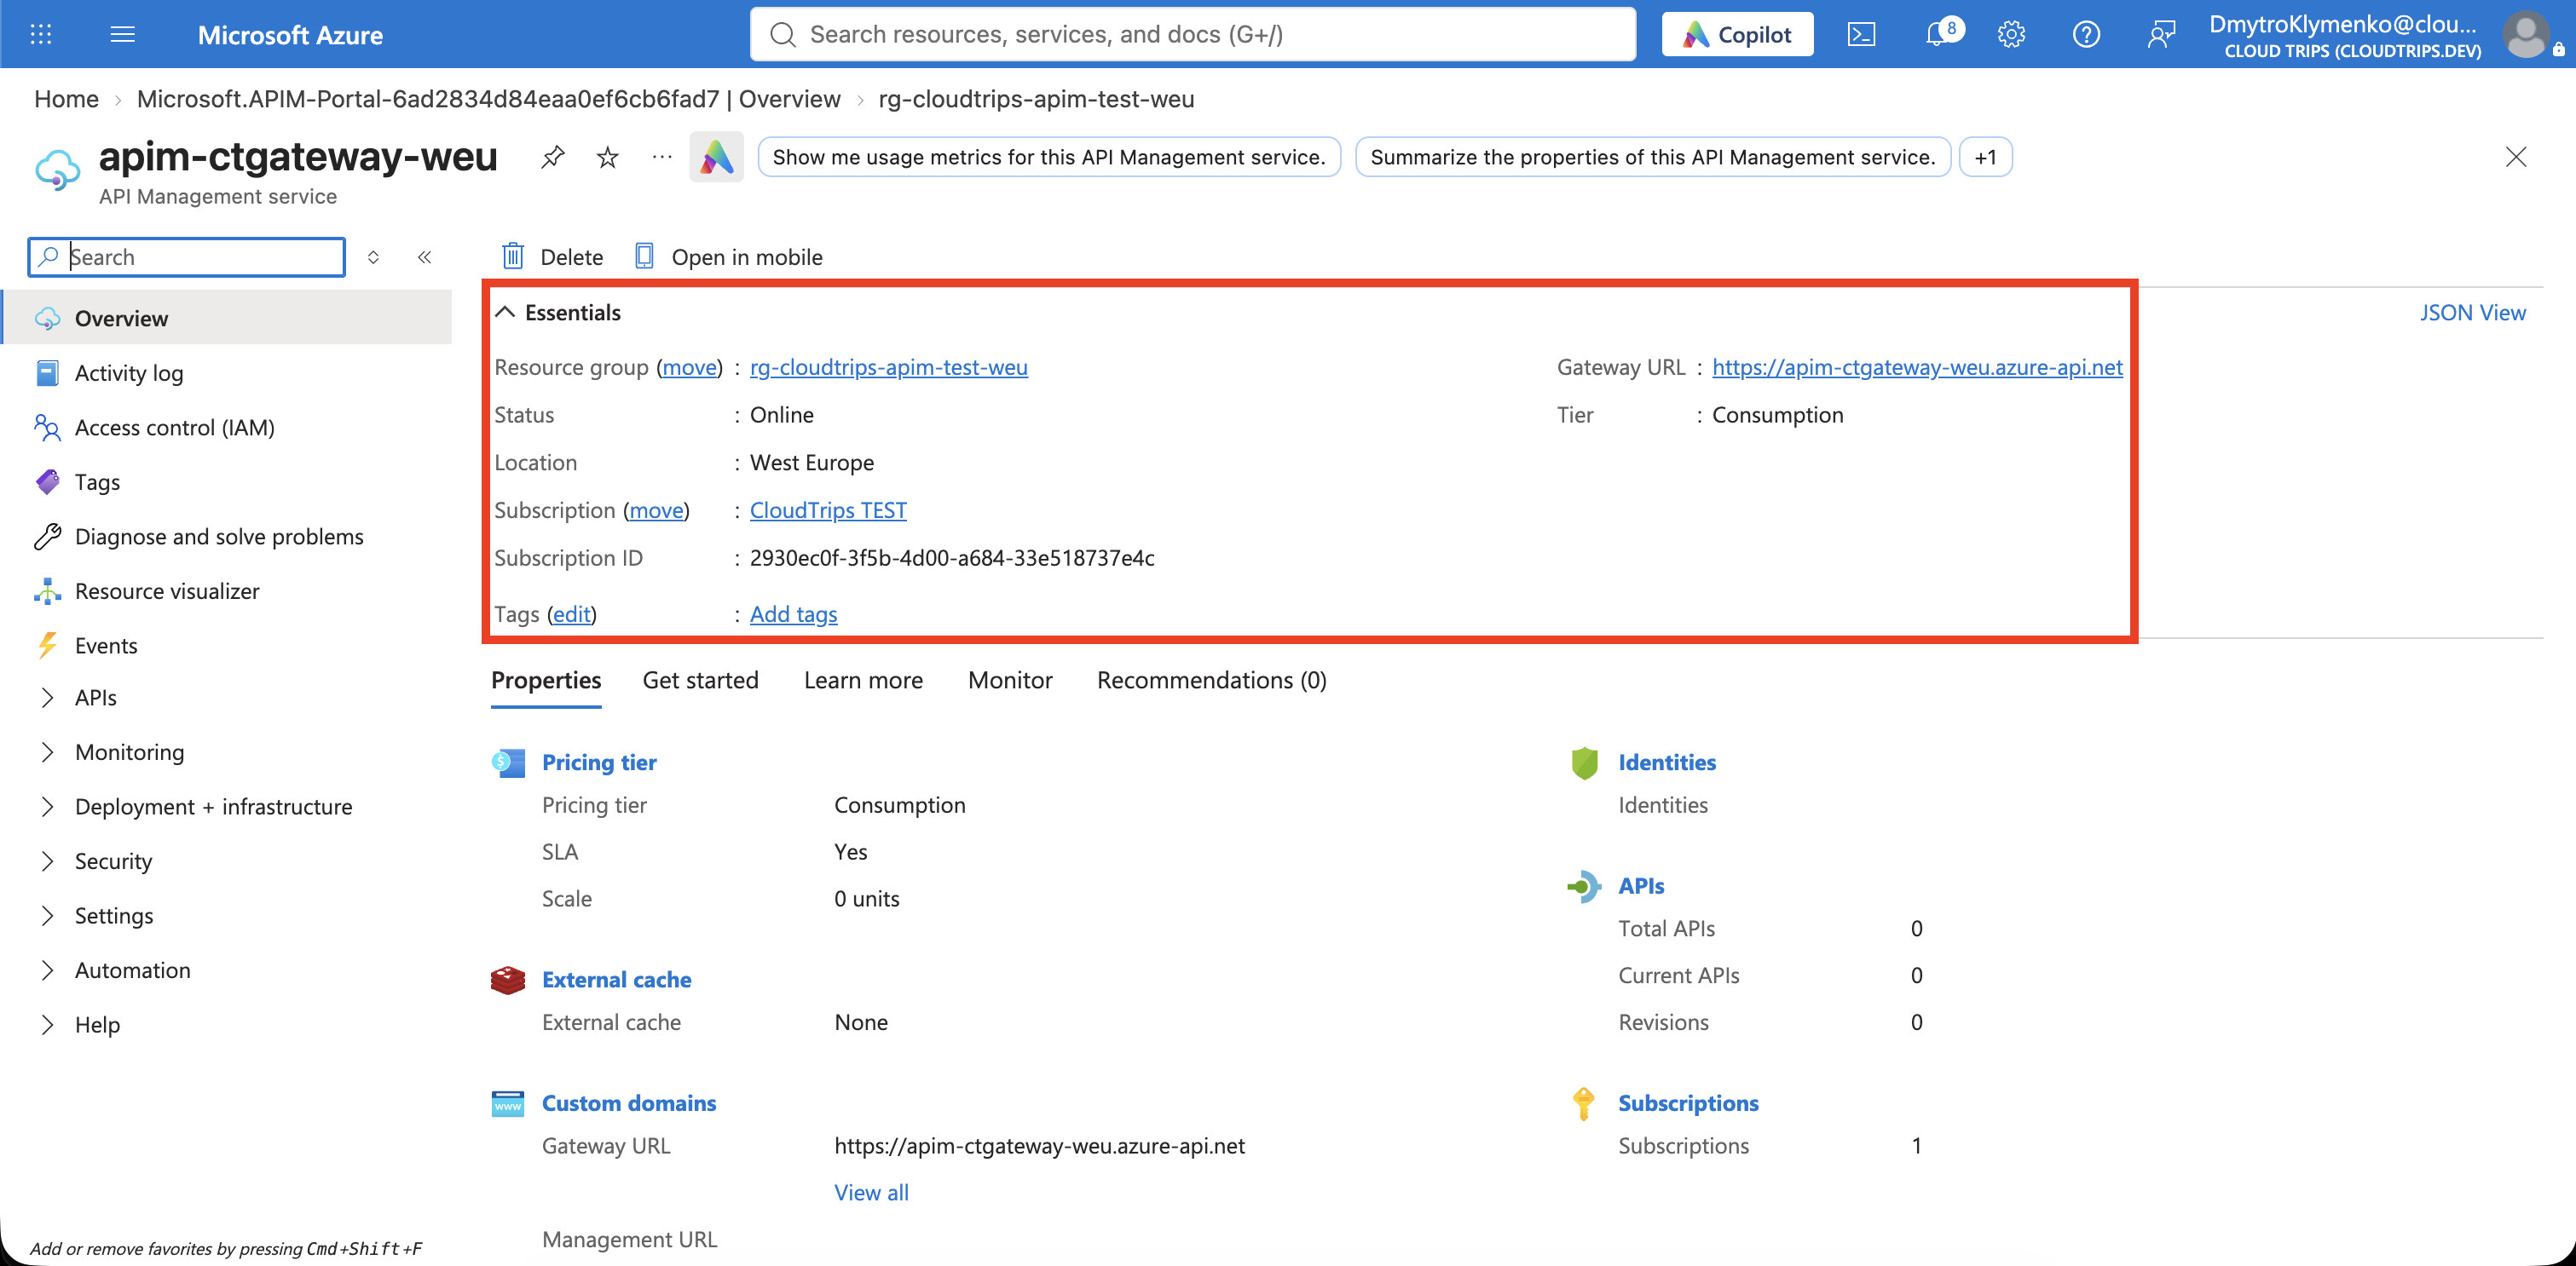This screenshot has width=2576, height=1266.
Task: Click the Custom domains www icon
Action: pos(508,1103)
